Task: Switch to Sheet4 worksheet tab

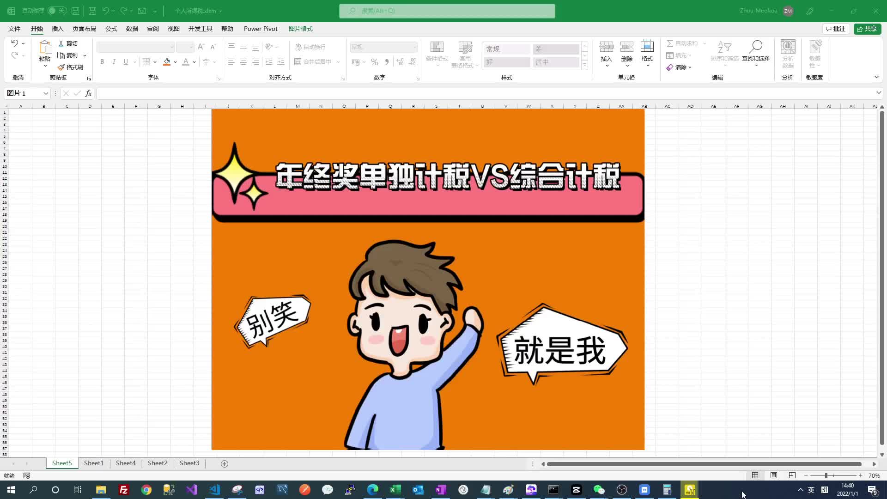Action: click(x=126, y=463)
